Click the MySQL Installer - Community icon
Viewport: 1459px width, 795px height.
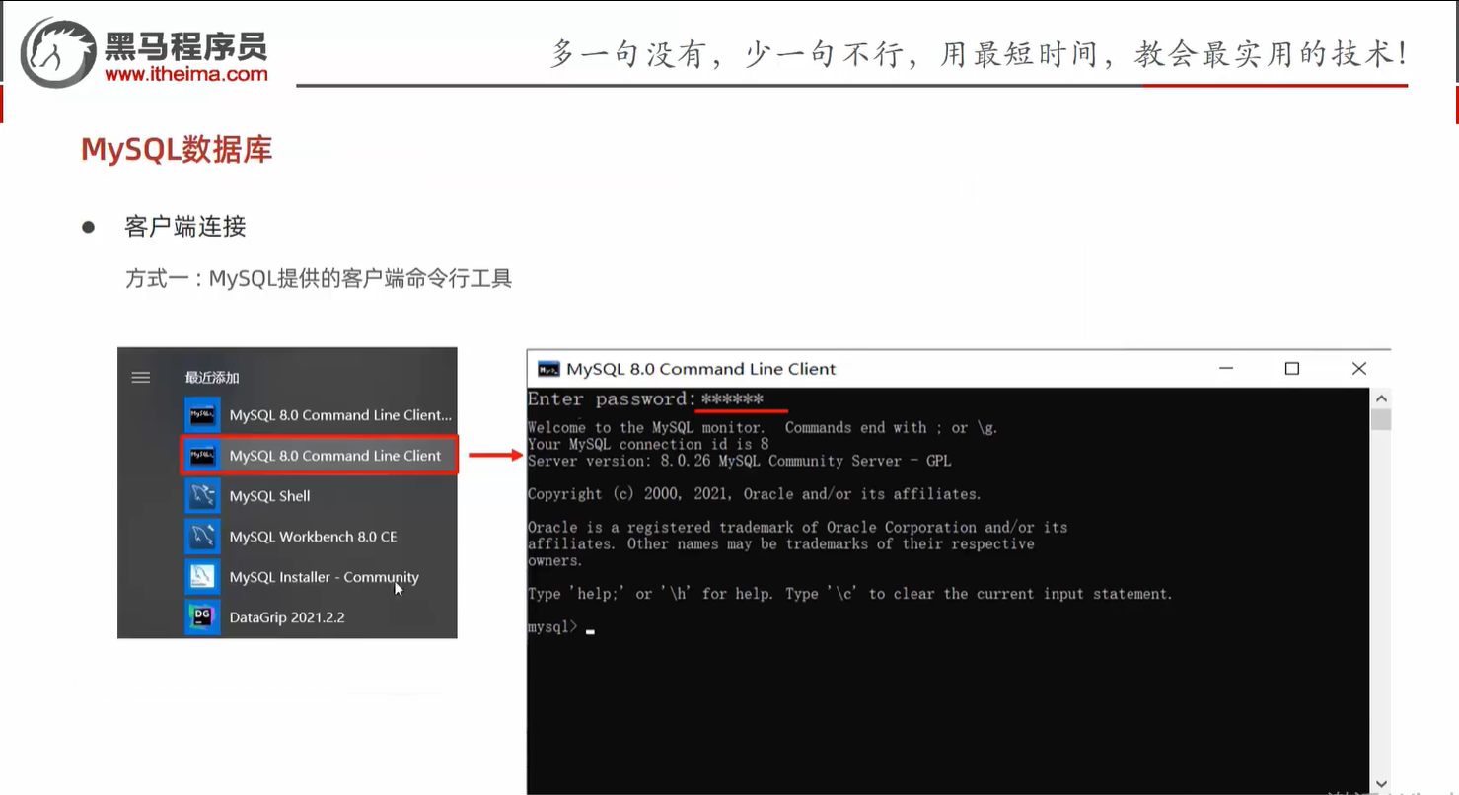[x=202, y=577]
